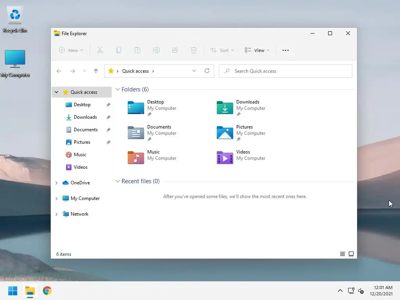
Task: Click network status tray icon
Action: pyautogui.click(x=351, y=291)
